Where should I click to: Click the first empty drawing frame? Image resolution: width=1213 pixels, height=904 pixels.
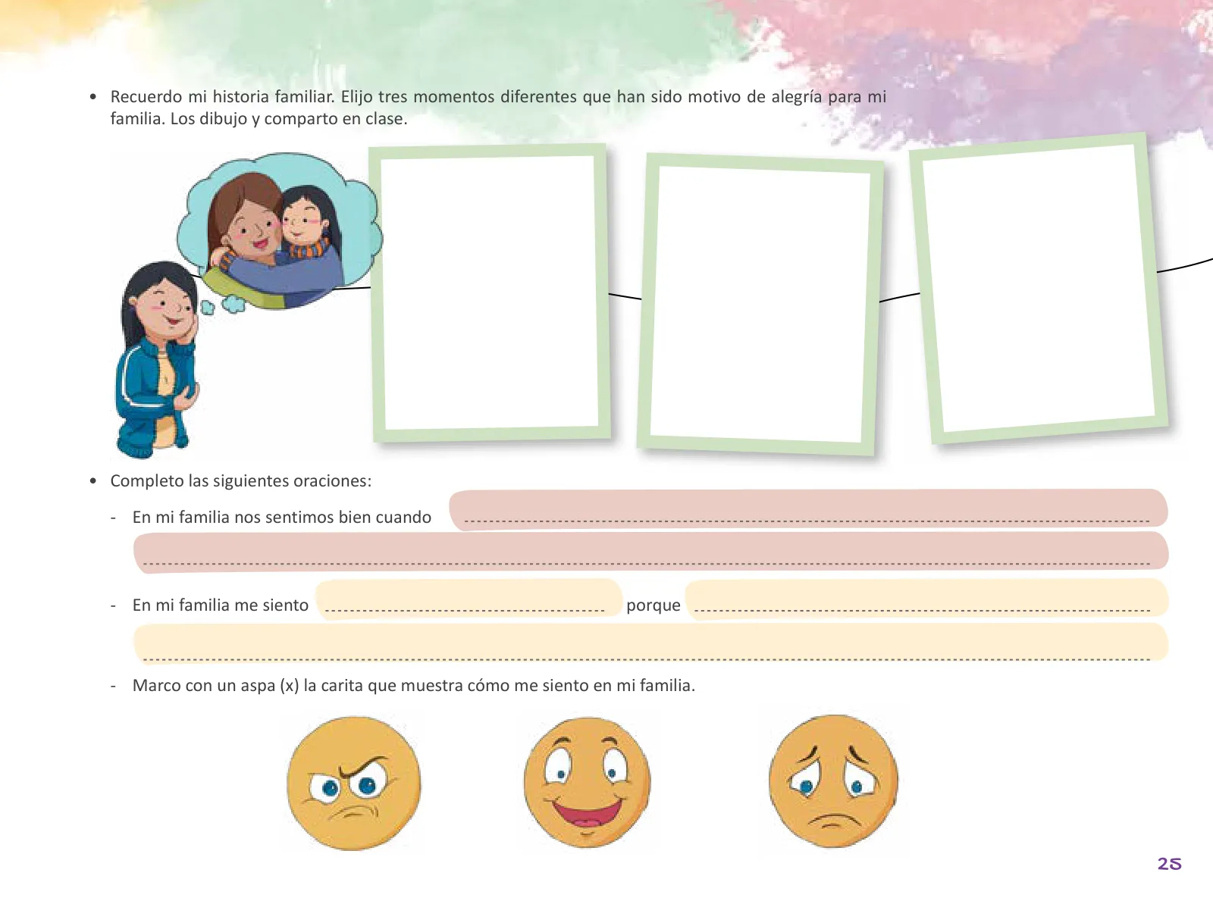click(x=491, y=292)
